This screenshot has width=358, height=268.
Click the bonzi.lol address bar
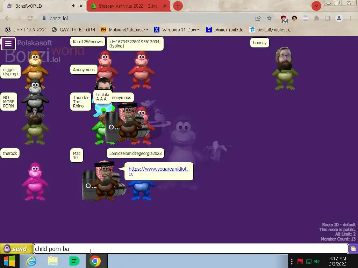tap(146, 18)
